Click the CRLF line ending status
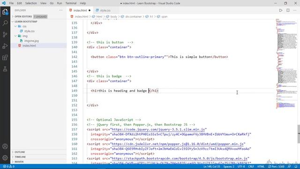Image resolution: width=300 pixels, height=169 pixels. click(251, 167)
